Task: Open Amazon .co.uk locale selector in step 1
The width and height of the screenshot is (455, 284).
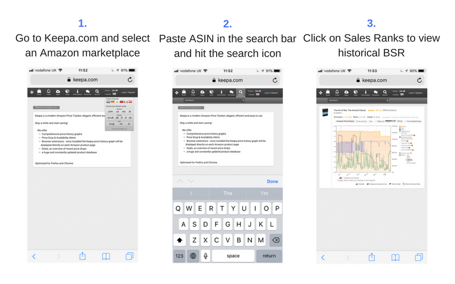Action: click(115, 90)
